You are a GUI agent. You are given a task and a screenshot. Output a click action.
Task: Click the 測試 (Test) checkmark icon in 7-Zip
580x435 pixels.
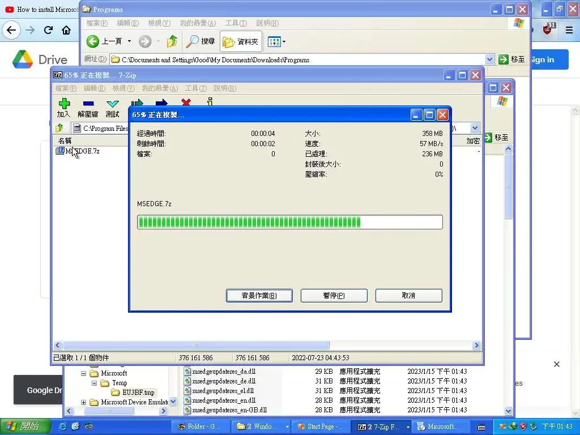tap(113, 104)
